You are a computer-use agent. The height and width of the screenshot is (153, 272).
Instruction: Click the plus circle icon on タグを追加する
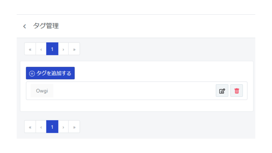pos(32,74)
